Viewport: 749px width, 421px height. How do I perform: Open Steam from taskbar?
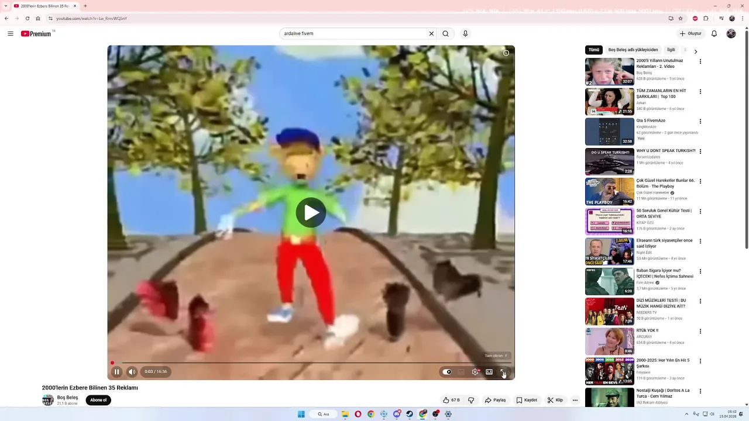coord(410,414)
